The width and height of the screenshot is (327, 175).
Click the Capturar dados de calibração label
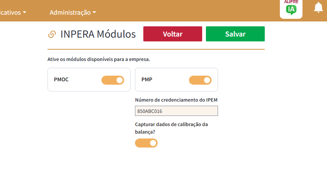pos(172,128)
